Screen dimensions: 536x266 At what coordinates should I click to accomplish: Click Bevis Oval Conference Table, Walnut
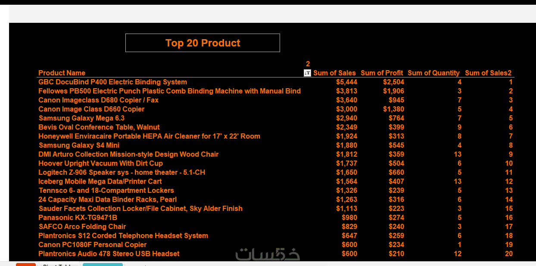coord(99,127)
